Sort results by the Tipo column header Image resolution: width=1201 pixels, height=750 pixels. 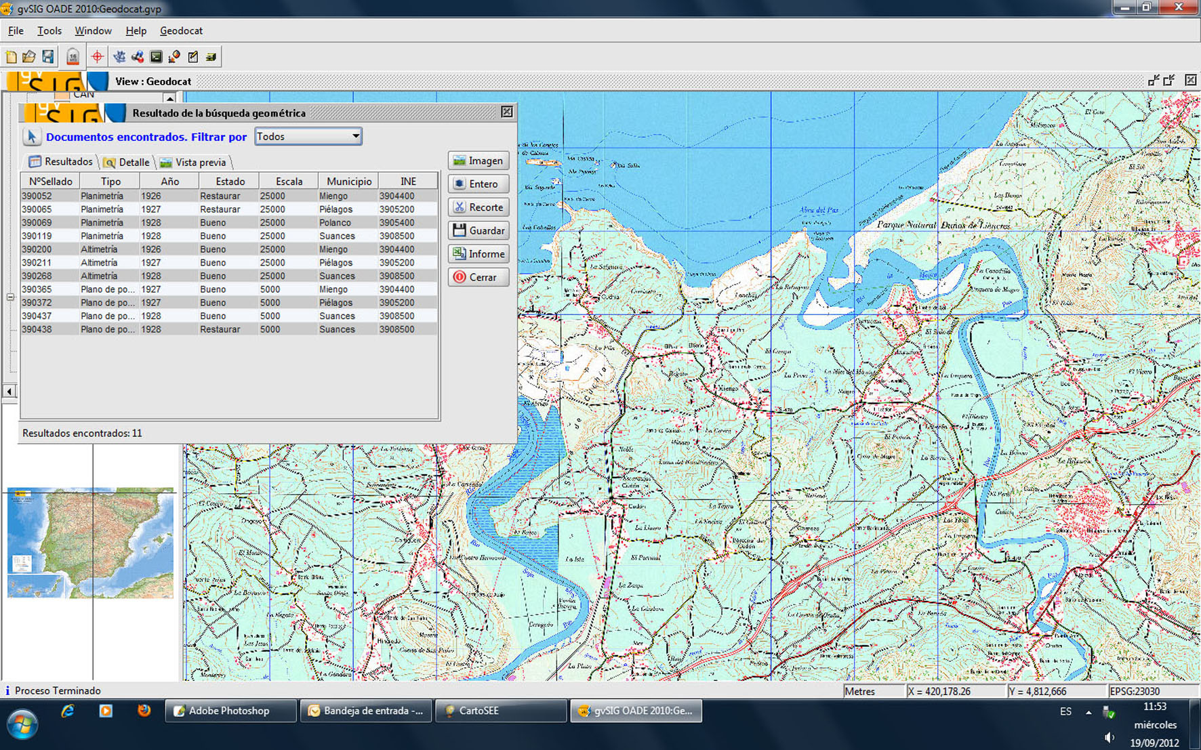click(x=110, y=182)
